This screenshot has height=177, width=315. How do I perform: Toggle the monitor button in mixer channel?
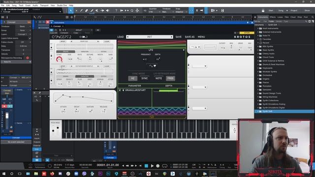click(10, 106)
